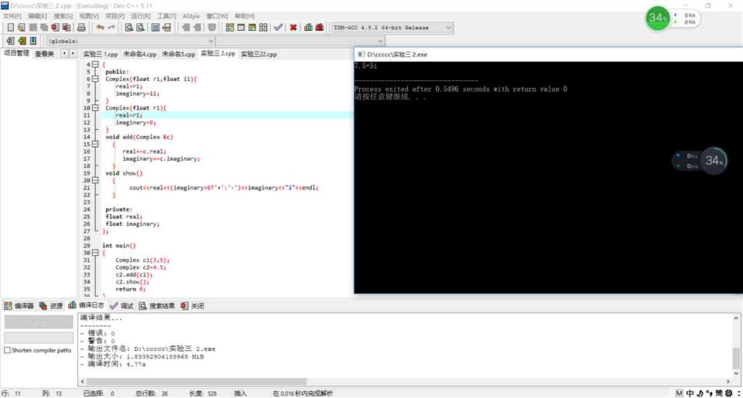Click the Print toolbar icon
Screen dimensions: 743x398
coord(81,28)
